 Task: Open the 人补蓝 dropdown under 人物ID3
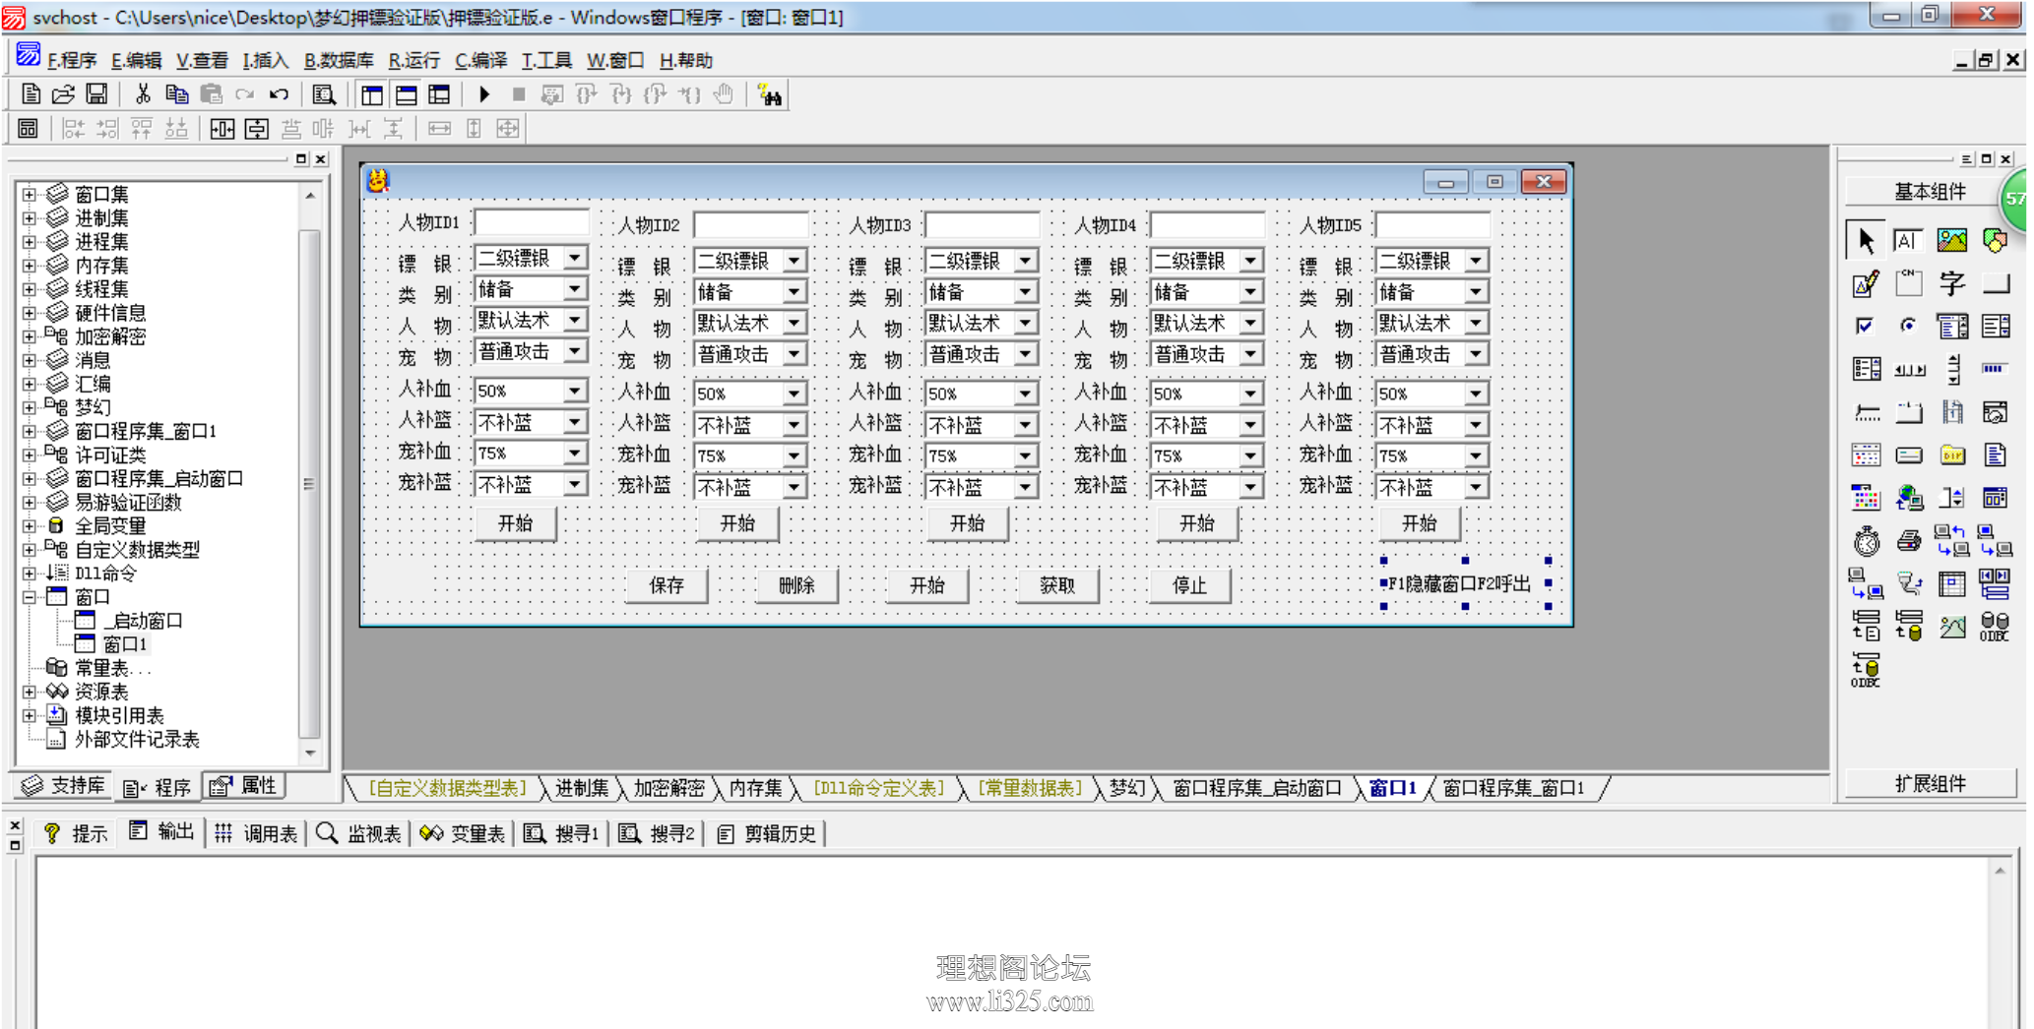point(1025,425)
